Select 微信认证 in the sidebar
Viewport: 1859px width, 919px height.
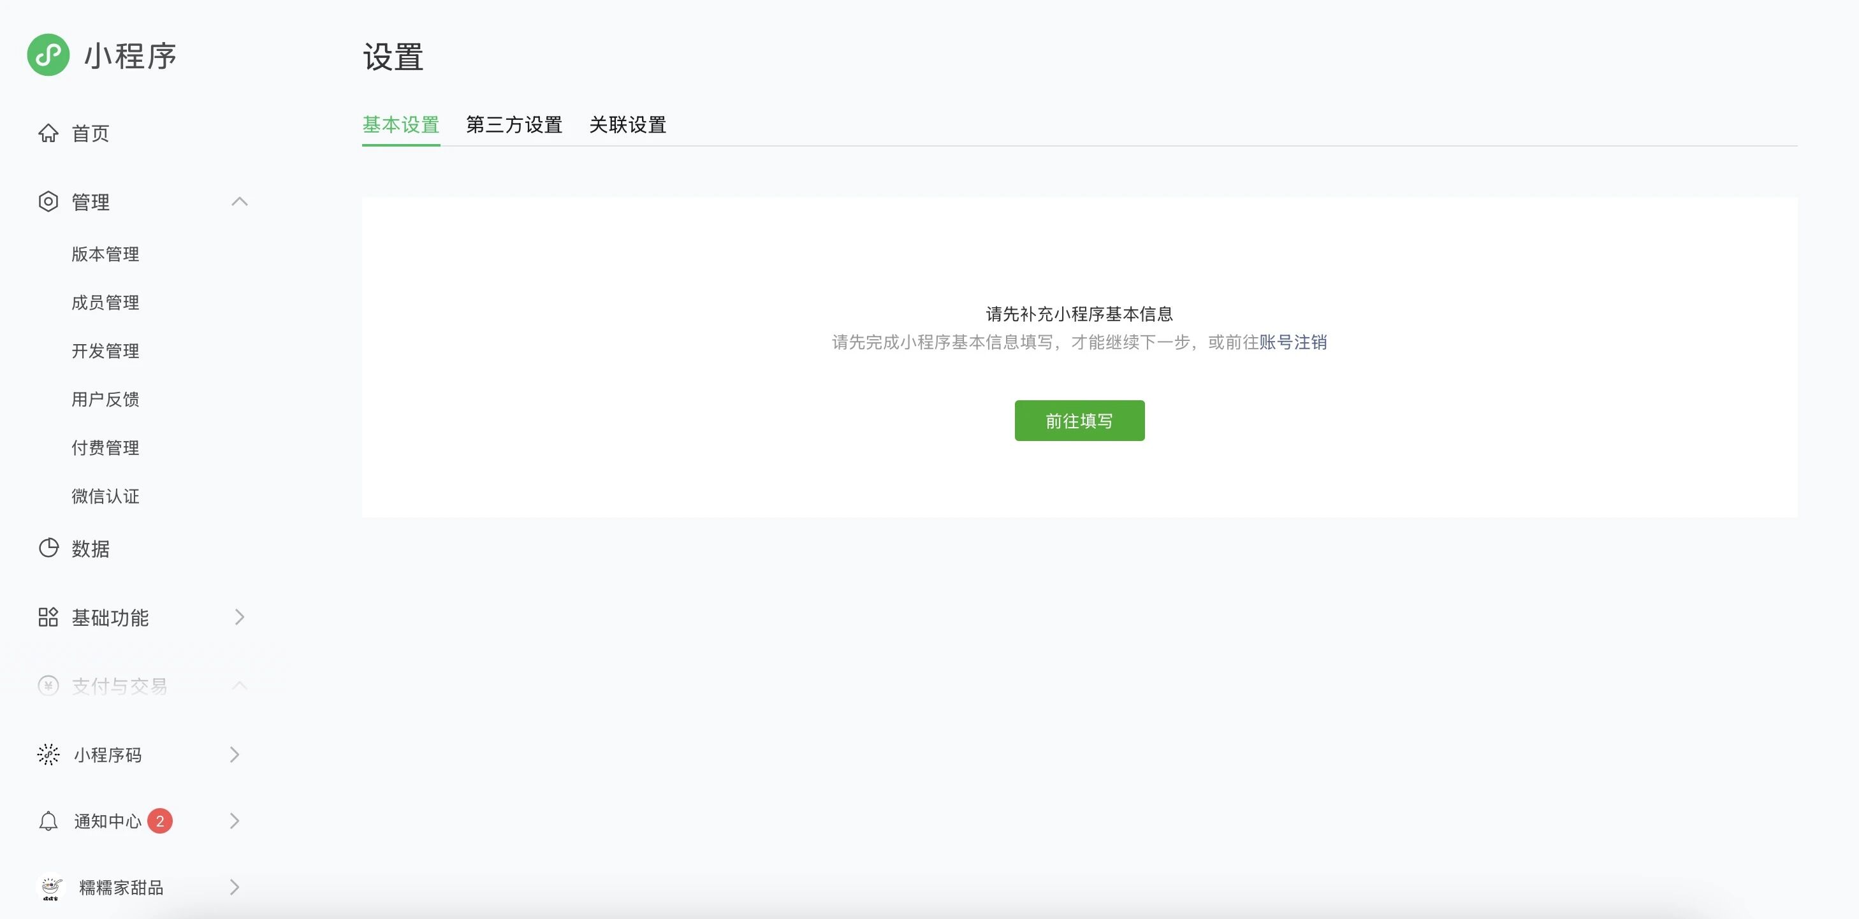pyautogui.click(x=105, y=496)
